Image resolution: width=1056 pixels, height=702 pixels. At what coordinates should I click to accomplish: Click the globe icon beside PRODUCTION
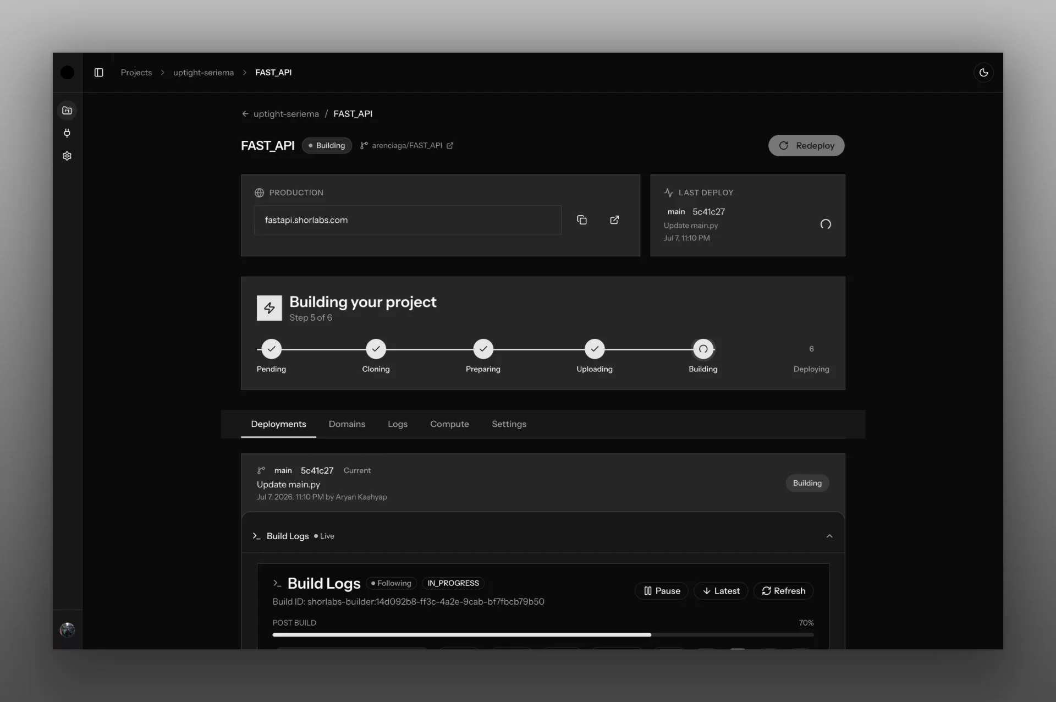pos(259,193)
